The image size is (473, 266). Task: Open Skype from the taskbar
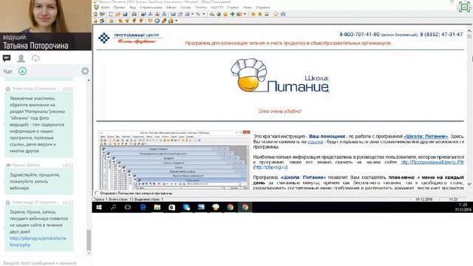[186, 207]
